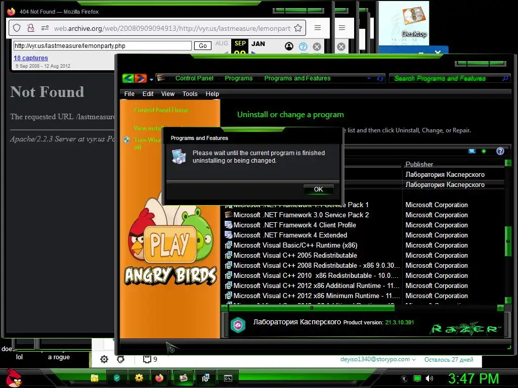518x388 pixels.
Task: Click icon of .NET Framework 3.0 Service Pack 2
Action: [228, 215]
